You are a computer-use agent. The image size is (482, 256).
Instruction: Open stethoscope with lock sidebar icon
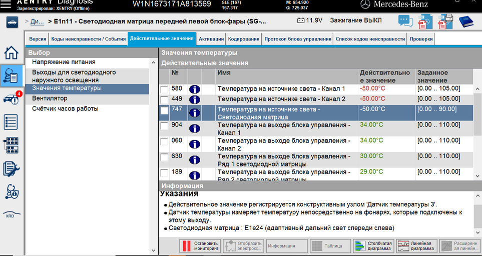tap(12, 192)
